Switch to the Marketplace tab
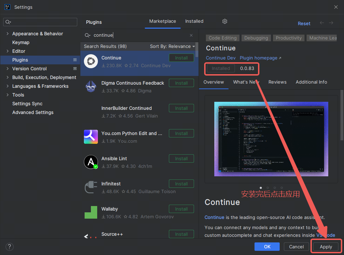The height and width of the screenshot is (255, 344). (163, 21)
